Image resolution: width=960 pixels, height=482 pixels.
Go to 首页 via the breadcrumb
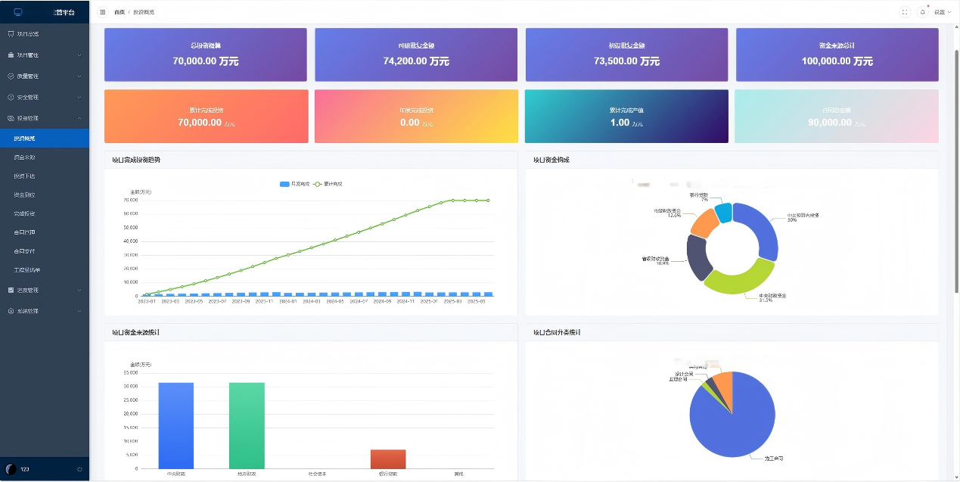[x=120, y=12]
